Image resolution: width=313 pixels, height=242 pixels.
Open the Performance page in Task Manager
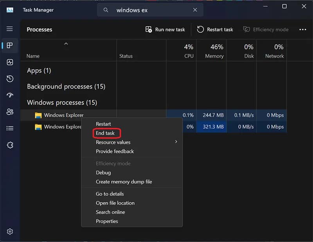pos(10,62)
